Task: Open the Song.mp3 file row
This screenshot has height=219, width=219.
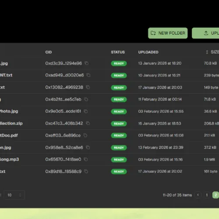Action: 109,159
